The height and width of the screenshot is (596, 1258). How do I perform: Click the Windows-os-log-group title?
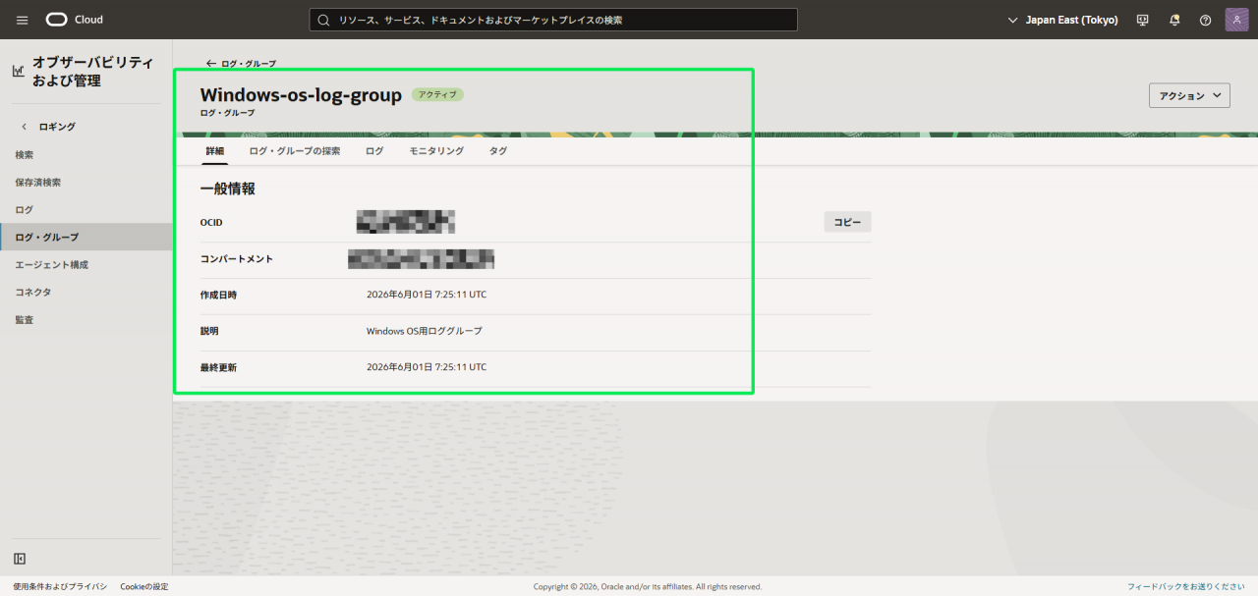pos(301,95)
